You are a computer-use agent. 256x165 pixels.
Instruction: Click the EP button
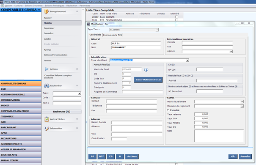coord(111,157)
